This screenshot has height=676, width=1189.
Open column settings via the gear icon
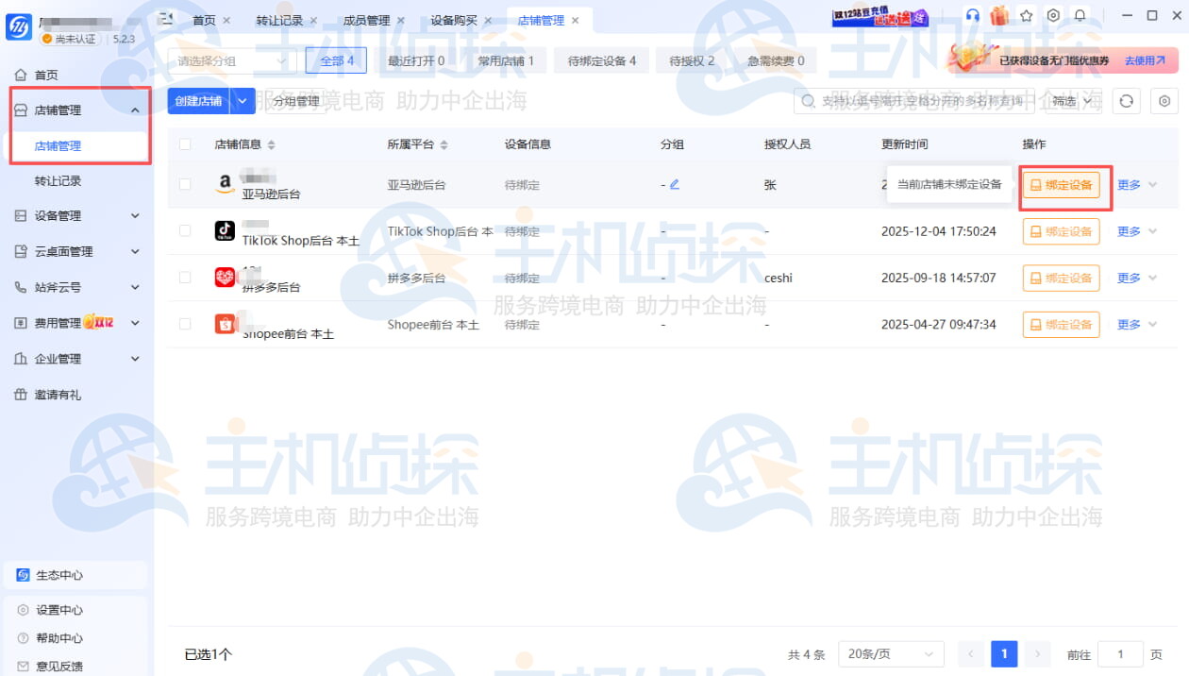(x=1164, y=101)
